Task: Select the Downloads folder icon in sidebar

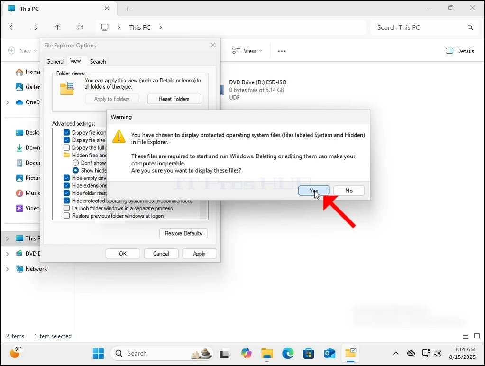Action: point(19,148)
